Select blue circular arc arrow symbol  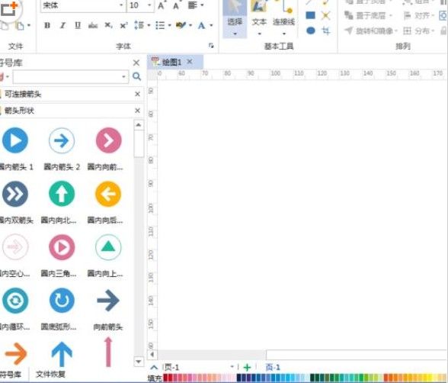62,301
